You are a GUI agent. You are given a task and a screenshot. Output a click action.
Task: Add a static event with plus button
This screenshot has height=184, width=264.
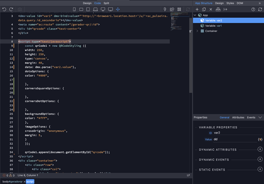coord(260,169)
